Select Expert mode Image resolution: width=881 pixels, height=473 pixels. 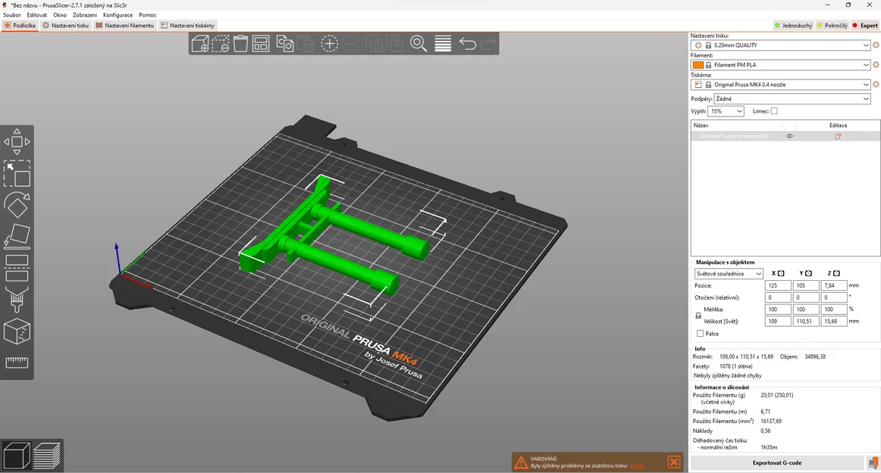click(x=865, y=25)
